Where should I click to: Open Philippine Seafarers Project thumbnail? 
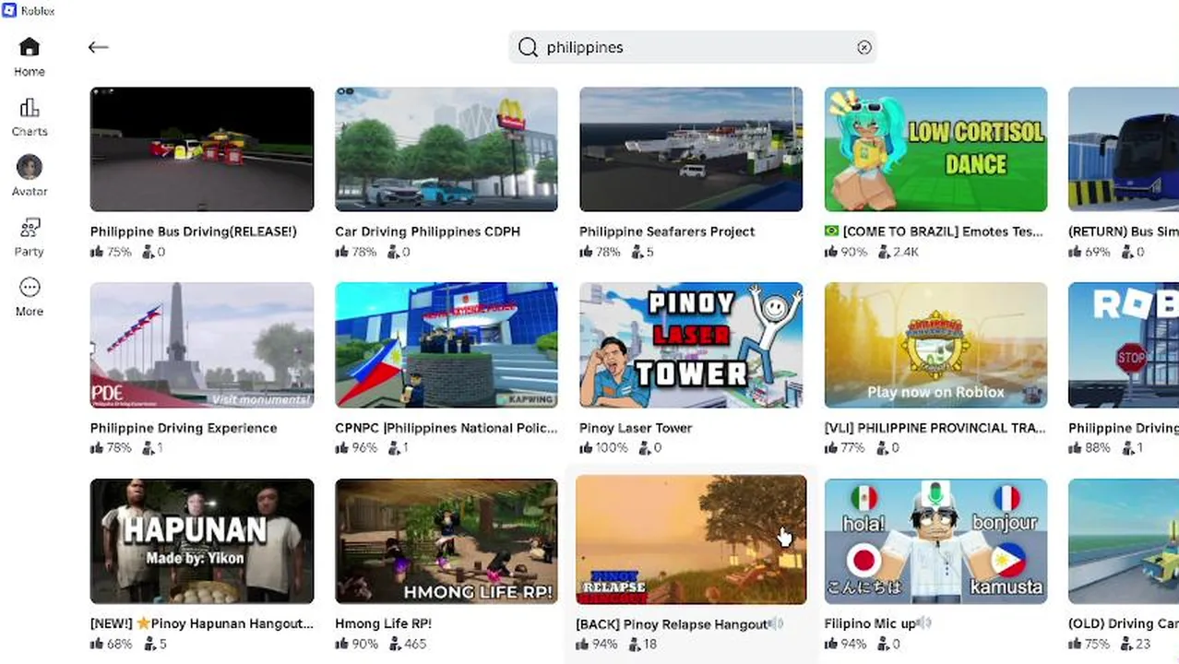point(691,149)
